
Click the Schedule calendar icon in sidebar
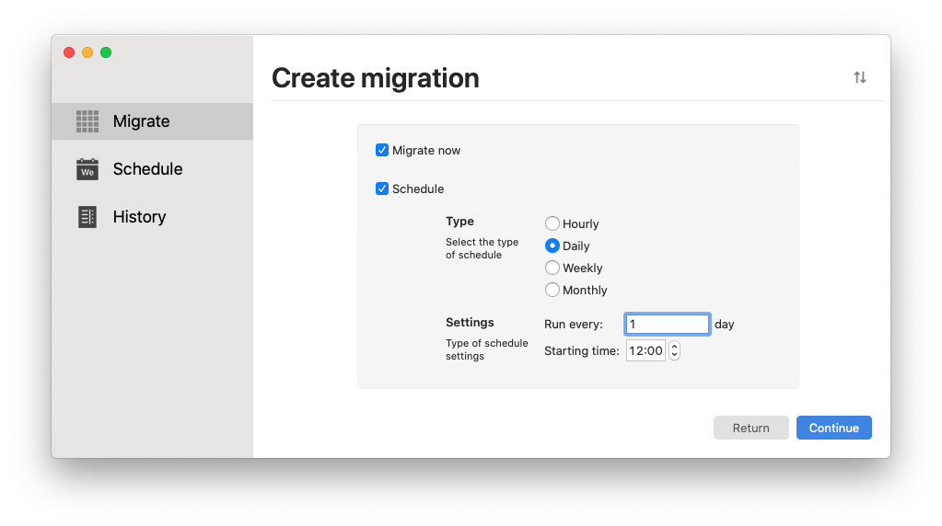click(87, 169)
